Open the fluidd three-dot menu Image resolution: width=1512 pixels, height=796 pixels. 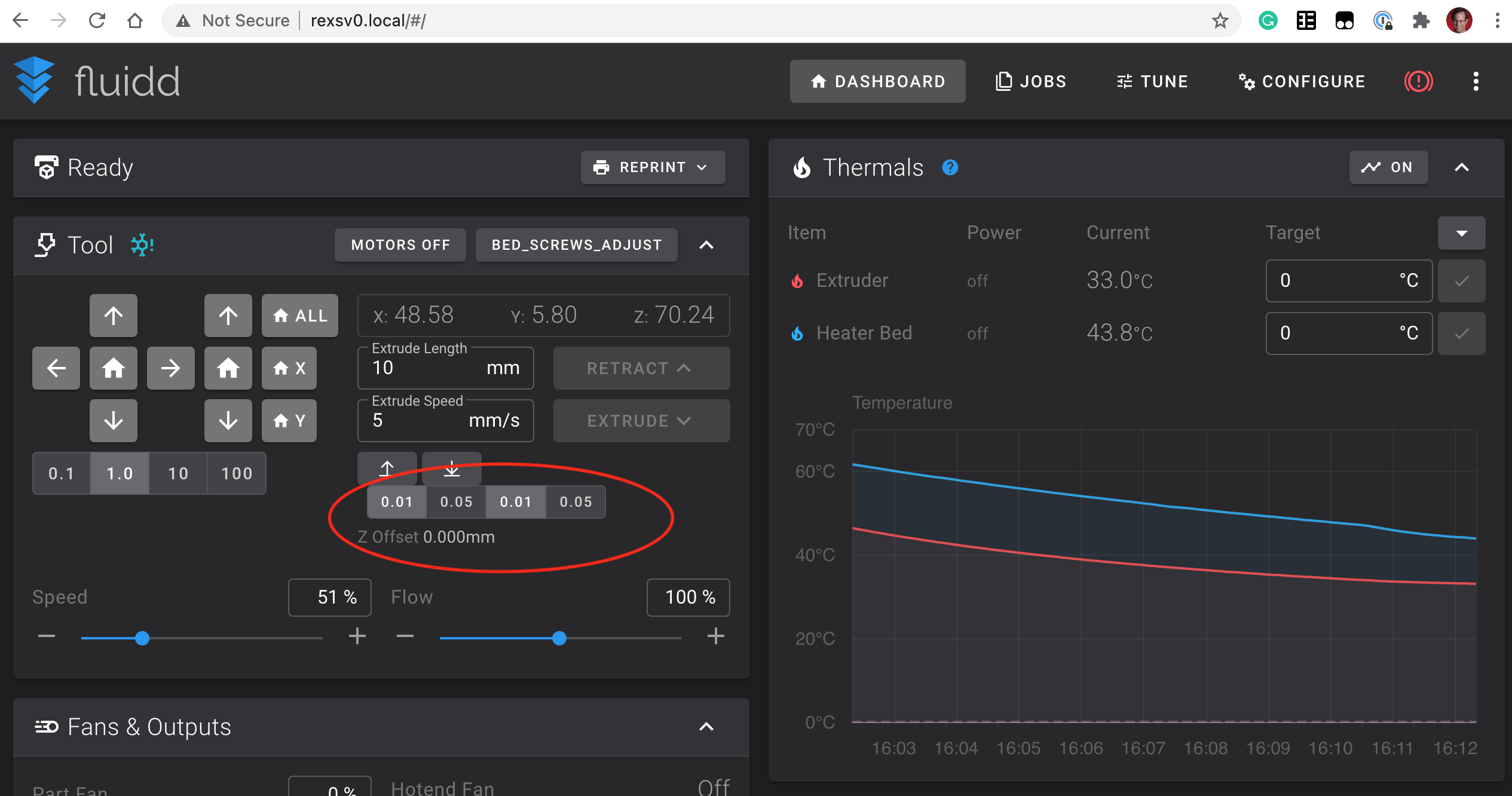[1476, 81]
